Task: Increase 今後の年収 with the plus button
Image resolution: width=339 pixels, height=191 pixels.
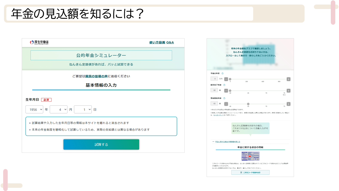Action: (x=288, y=79)
